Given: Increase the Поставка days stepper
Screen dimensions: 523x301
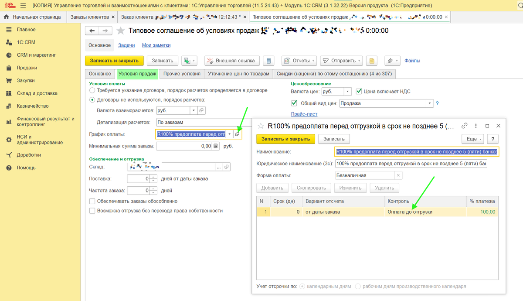Looking at the screenshot, I should 153,177.
